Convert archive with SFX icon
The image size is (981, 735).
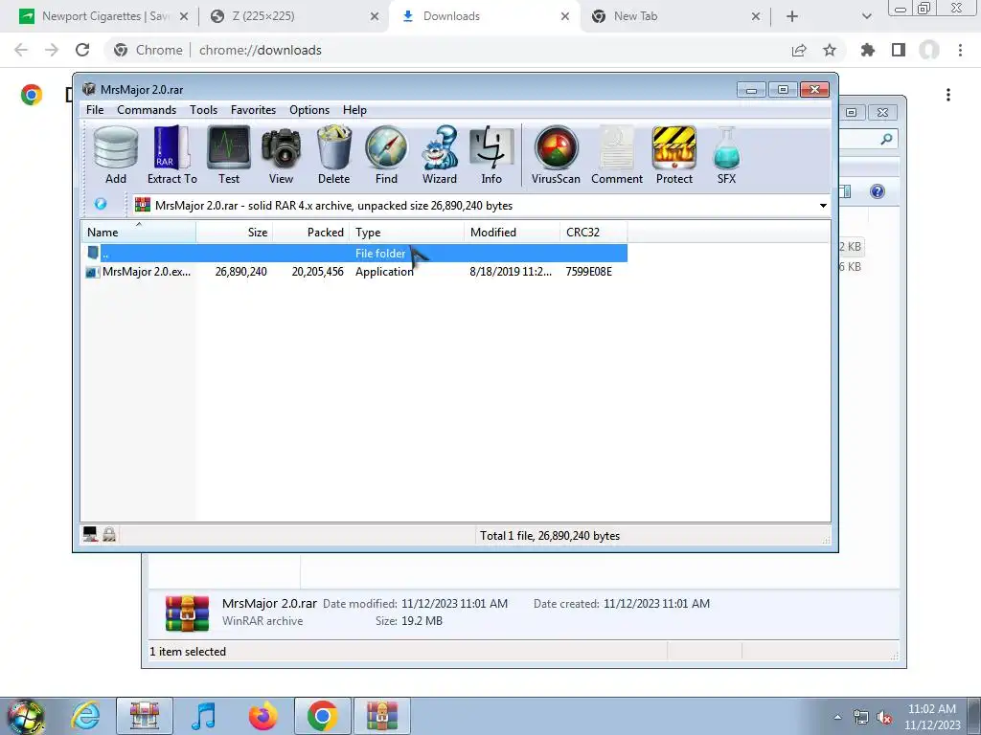pos(726,155)
